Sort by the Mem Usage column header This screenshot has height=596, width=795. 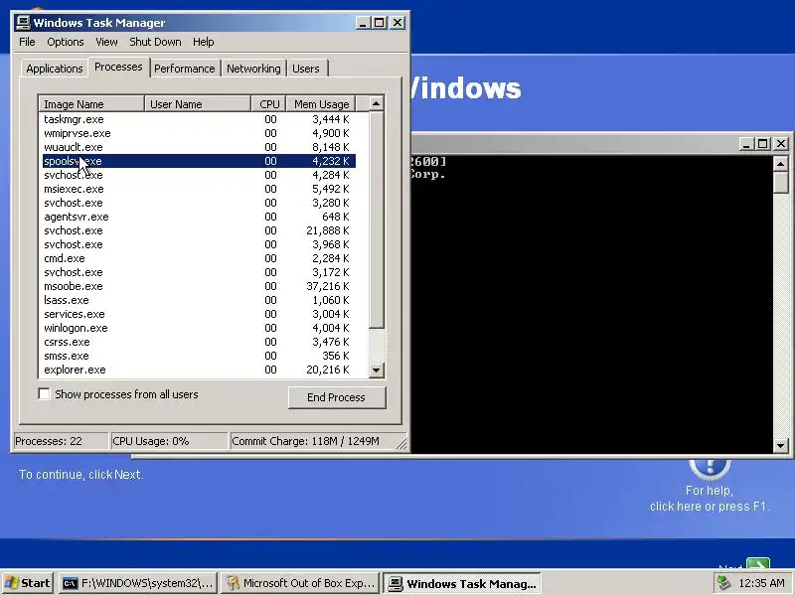[x=321, y=104]
